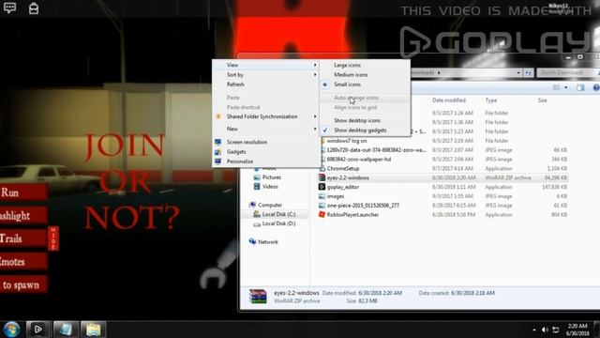Open the taskbar clock and date
Screen dimensions: 600x338
tap(577, 330)
